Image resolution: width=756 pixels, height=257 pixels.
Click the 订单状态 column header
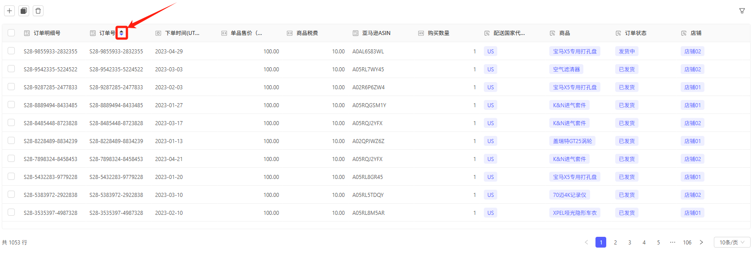coord(636,33)
